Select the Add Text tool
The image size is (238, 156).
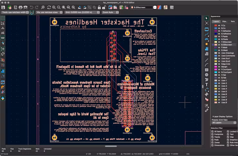click(x=206, y=84)
